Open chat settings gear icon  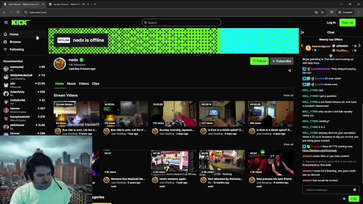[x=344, y=199]
